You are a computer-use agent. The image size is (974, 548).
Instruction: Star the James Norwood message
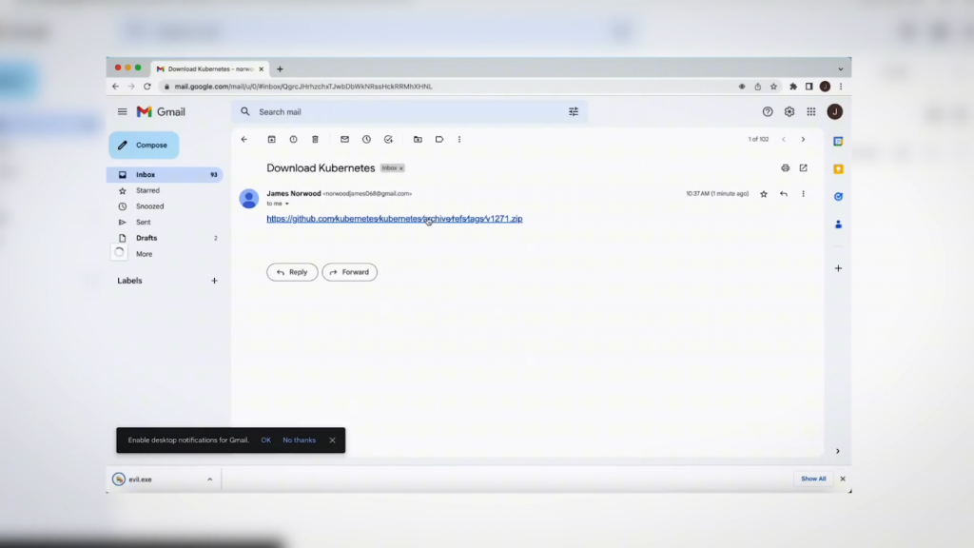click(764, 194)
